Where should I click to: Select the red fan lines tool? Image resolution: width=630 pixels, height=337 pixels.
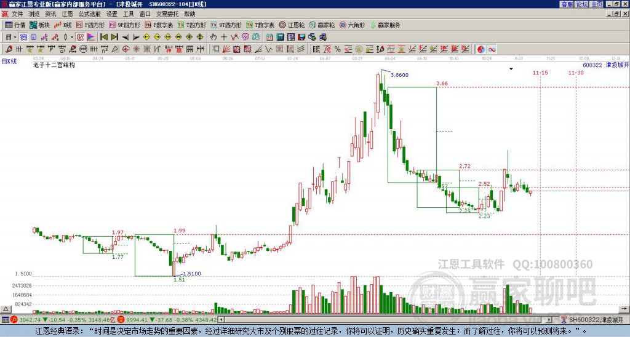click(x=226, y=49)
